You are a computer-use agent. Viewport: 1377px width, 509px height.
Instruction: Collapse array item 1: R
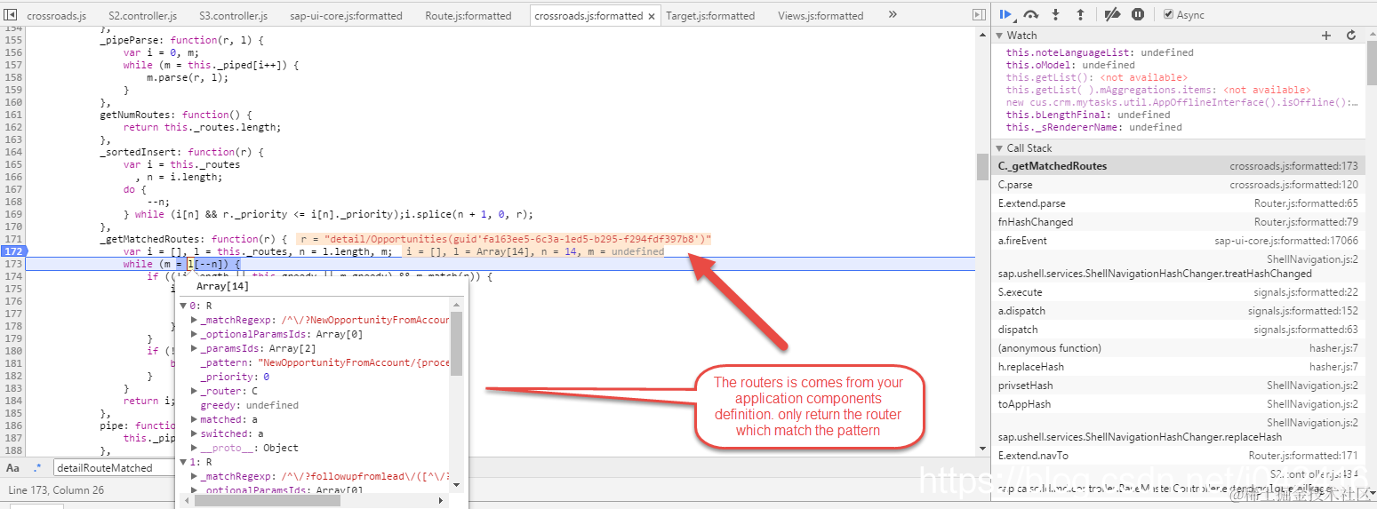point(184,462)
